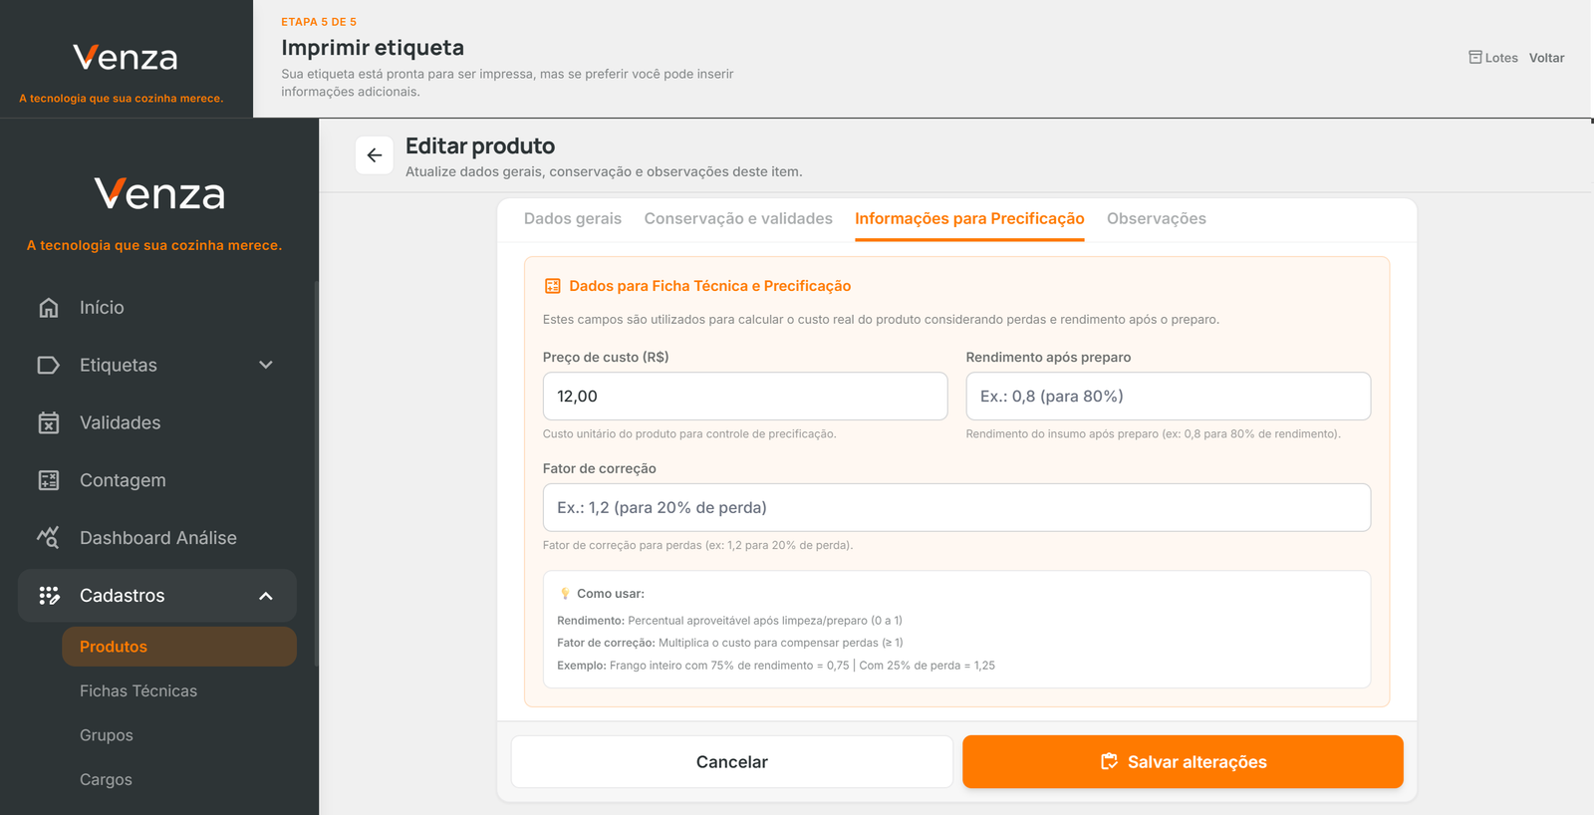Image resolution: width=1594 pixels, height=815 pixels.
Task: Click the Início home icon
Action: point(49,308)
